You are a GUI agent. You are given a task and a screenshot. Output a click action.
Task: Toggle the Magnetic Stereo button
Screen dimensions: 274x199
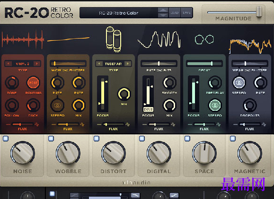coord(239,83)
